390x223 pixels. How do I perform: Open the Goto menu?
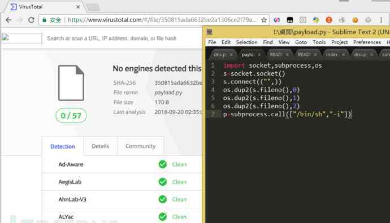pyautogui.click(x=301, y=42)
